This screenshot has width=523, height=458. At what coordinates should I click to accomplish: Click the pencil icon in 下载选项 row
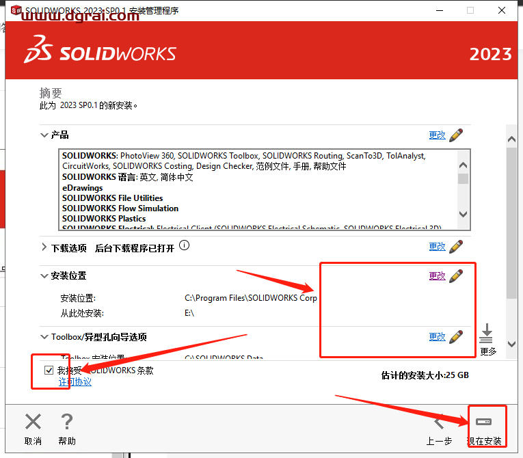point(456,247)
